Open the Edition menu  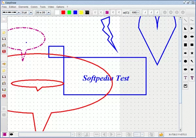click(12, 7)
